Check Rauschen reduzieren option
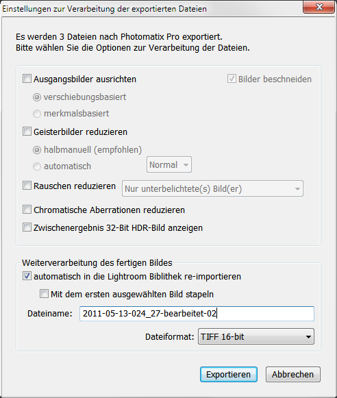 (27, 186)
